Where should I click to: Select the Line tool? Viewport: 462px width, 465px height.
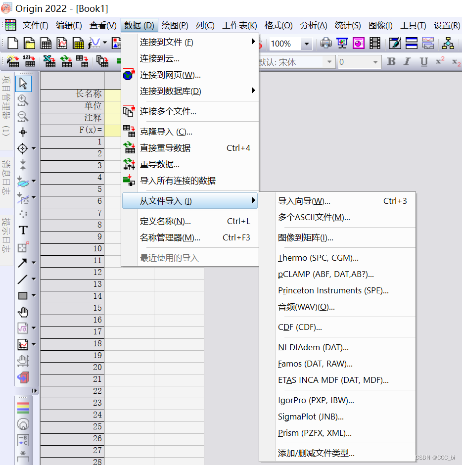click(23, 279)
